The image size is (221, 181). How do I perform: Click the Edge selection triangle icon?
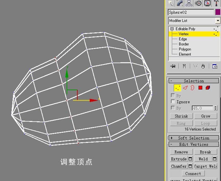click(x=185, y=88)
